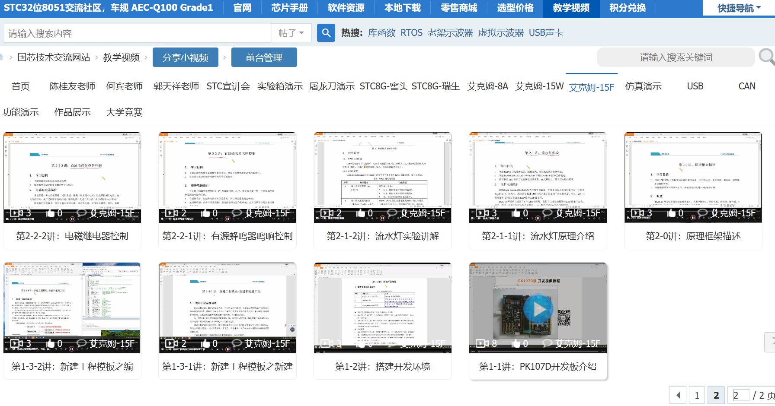Click the 库函数 hot search link
Viewport: 775px width, 406px height.
(x=381, y=33)
